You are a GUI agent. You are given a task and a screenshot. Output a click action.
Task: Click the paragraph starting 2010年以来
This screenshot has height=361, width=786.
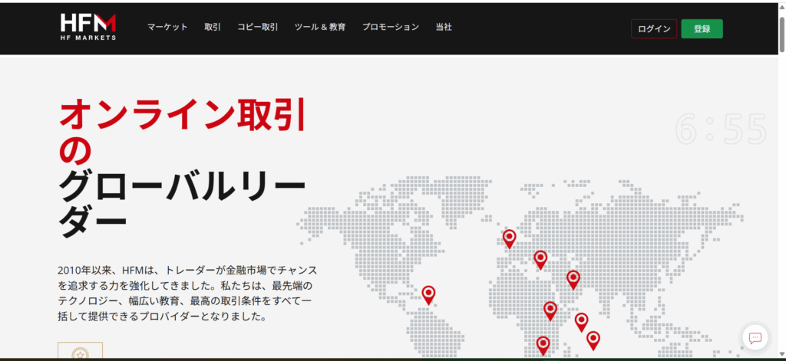click(x=187, y=294)
